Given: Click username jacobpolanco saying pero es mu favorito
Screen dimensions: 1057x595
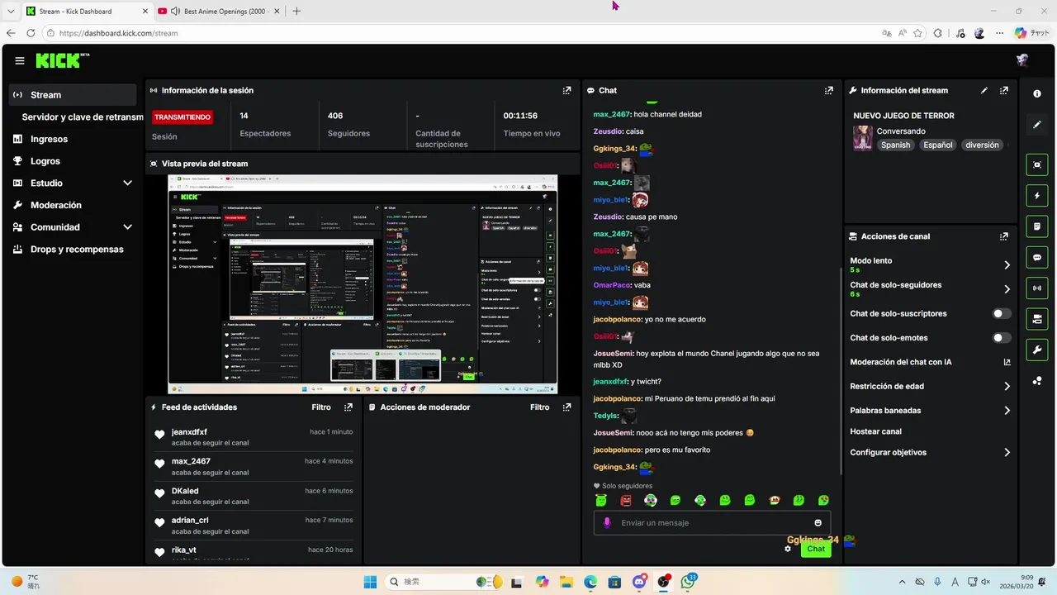Looking at the screenshot, I should tap(618, 450).
